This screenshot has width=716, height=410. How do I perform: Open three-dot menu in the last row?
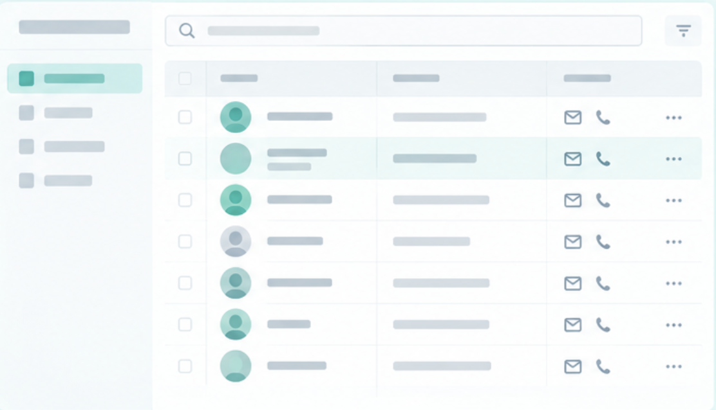tap(674, 366)
